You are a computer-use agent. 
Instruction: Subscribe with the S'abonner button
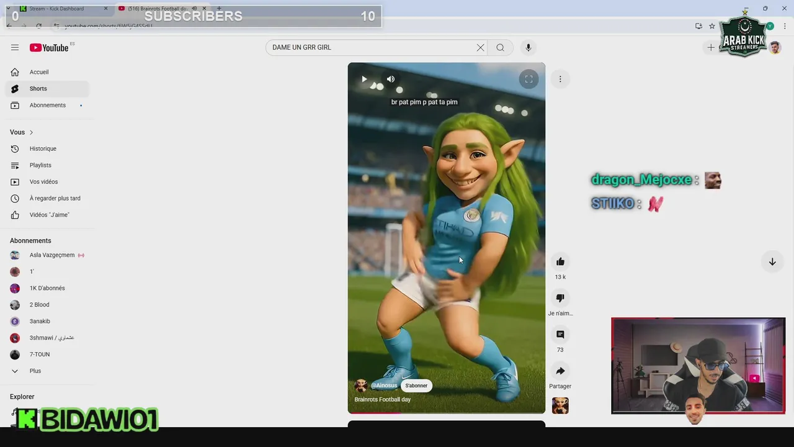tap(416, 386)
